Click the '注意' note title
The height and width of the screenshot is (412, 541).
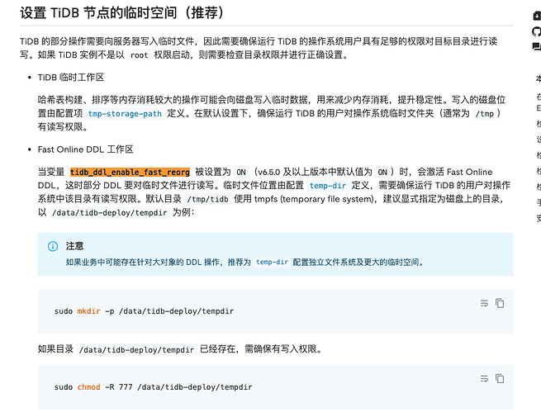point(74,246)
